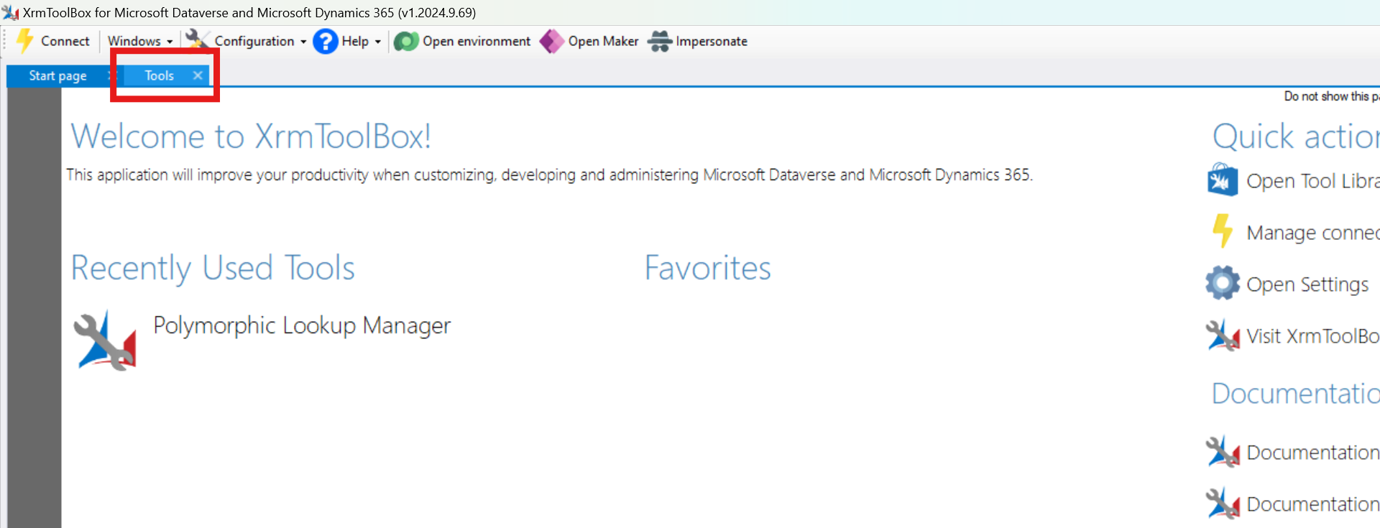Viewport: 1380px width, 528px height.
Task: Click the blue Help question mark icon
Action: 326,41
